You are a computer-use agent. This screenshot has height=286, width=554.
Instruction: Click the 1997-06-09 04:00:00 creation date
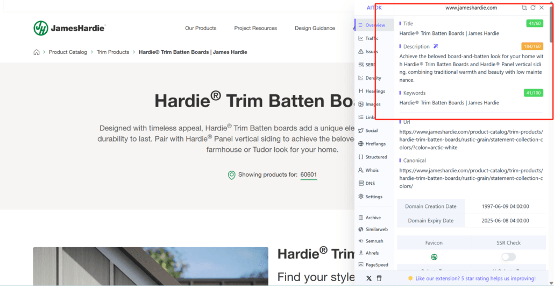[x=505, y=206]
